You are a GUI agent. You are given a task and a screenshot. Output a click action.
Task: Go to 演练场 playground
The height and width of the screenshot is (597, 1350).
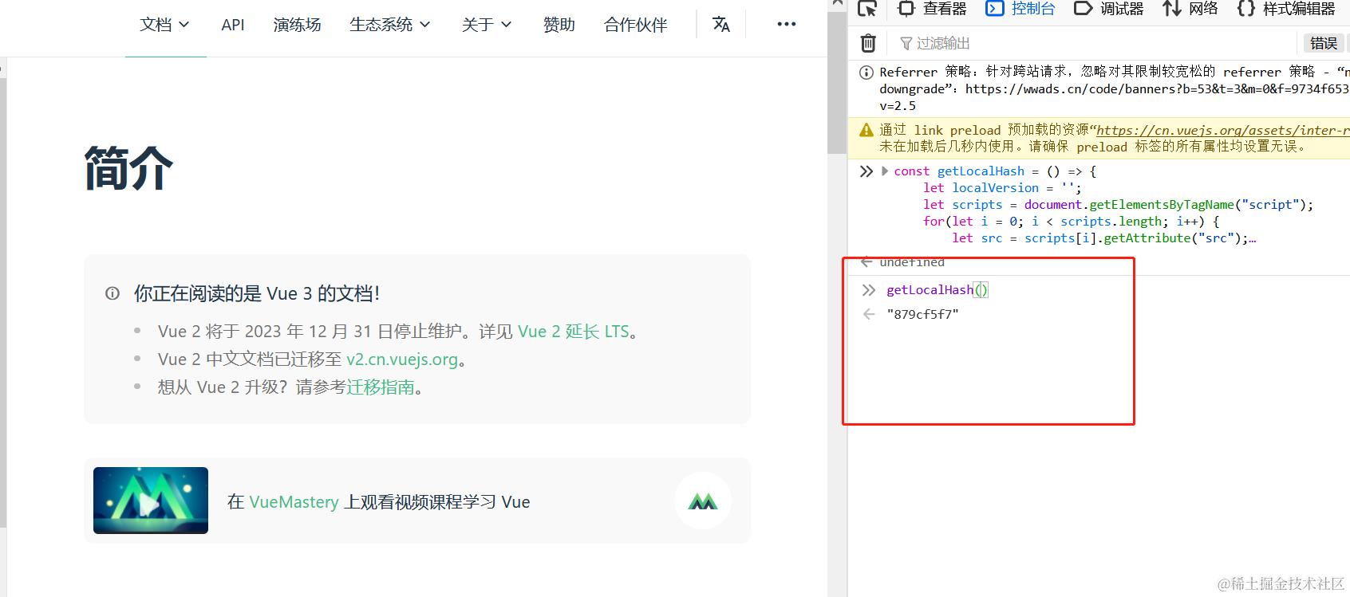[x=297, y=25]
